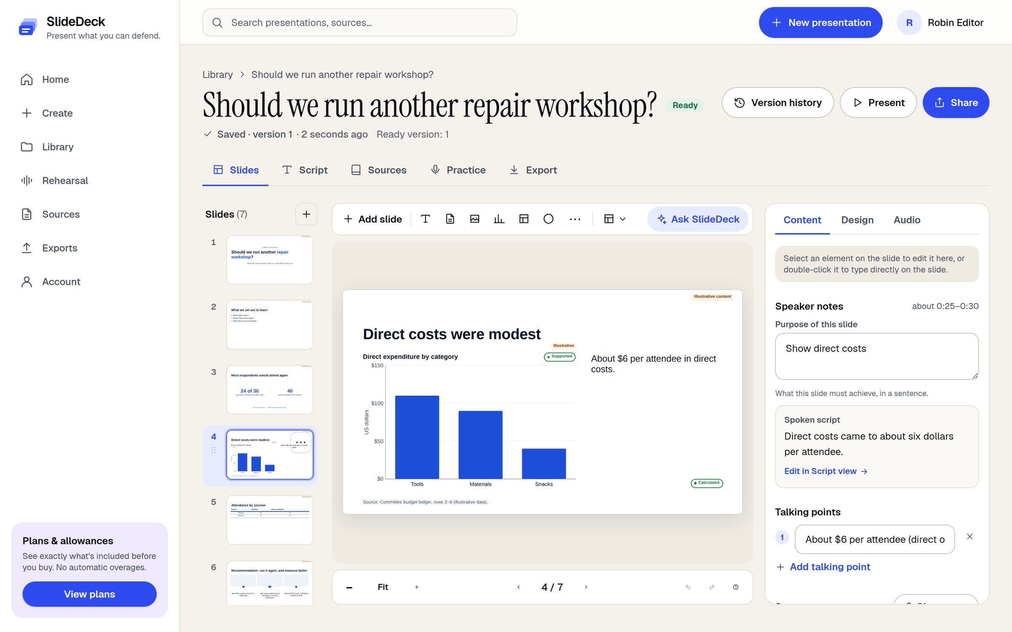Insert an image using toolbar icon
This screenshot has width=1012, height=632.
click(474, 219)
